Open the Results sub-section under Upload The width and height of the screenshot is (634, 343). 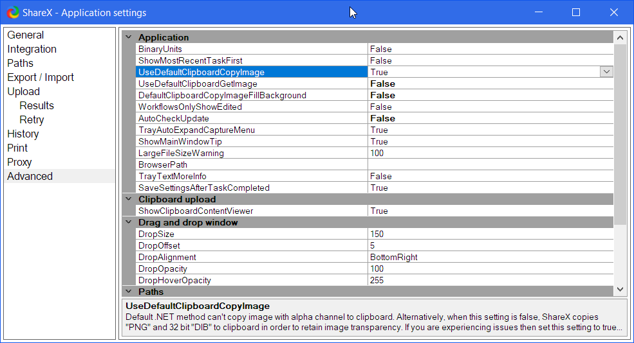point(37,106)
